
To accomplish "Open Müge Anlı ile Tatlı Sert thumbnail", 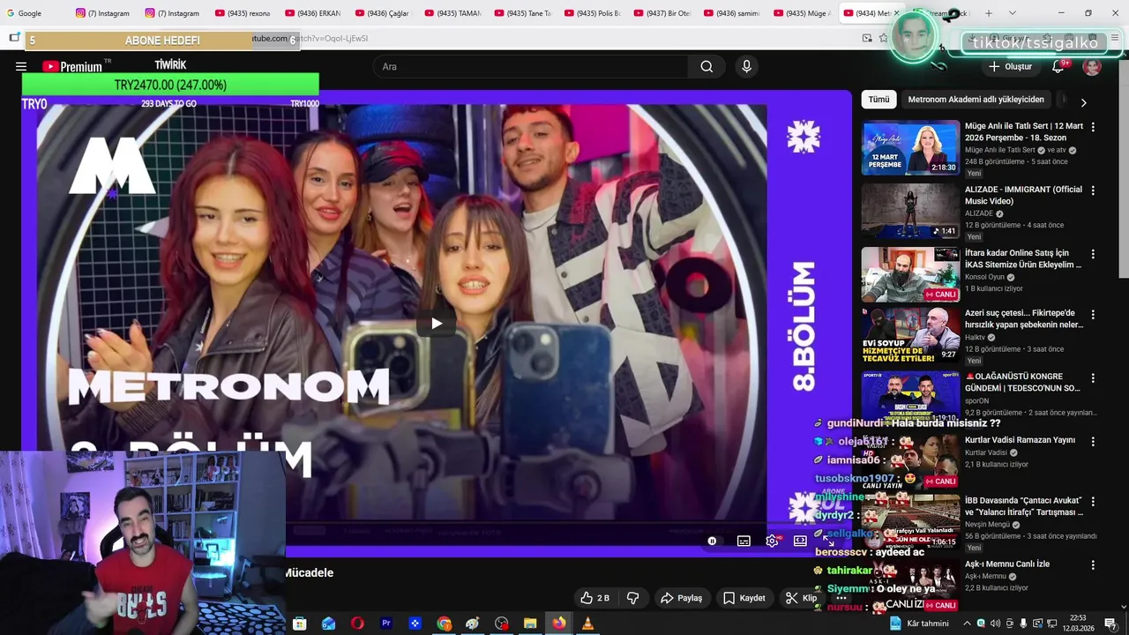I will pos(910,147).
